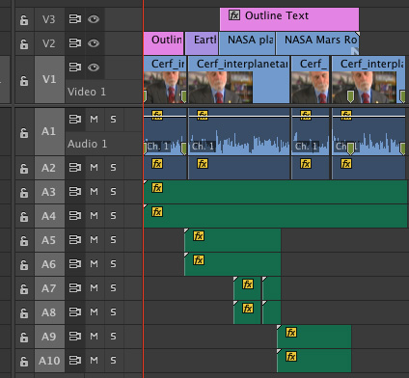
Task: Select the Earth clip on V2
Action: 202,43
